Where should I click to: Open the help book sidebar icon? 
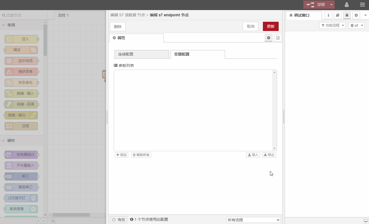(338, 15)
